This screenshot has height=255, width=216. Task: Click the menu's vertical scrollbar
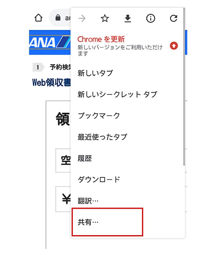(184, 92)
